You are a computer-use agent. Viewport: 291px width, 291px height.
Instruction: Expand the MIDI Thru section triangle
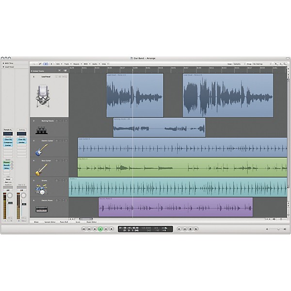pos(3,63)
